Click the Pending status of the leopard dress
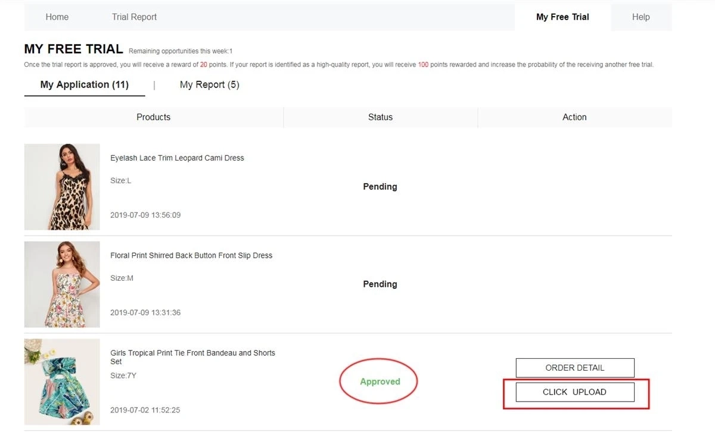Screen dimensions: 715x432 click(x=380, y=186)
